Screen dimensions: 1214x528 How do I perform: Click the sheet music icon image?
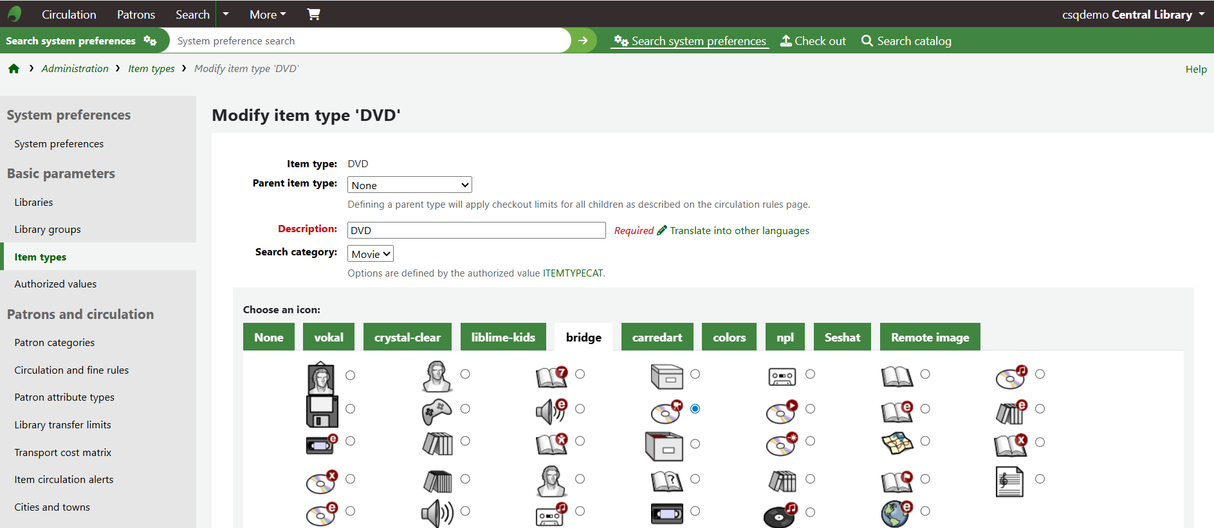point(1009,481)
